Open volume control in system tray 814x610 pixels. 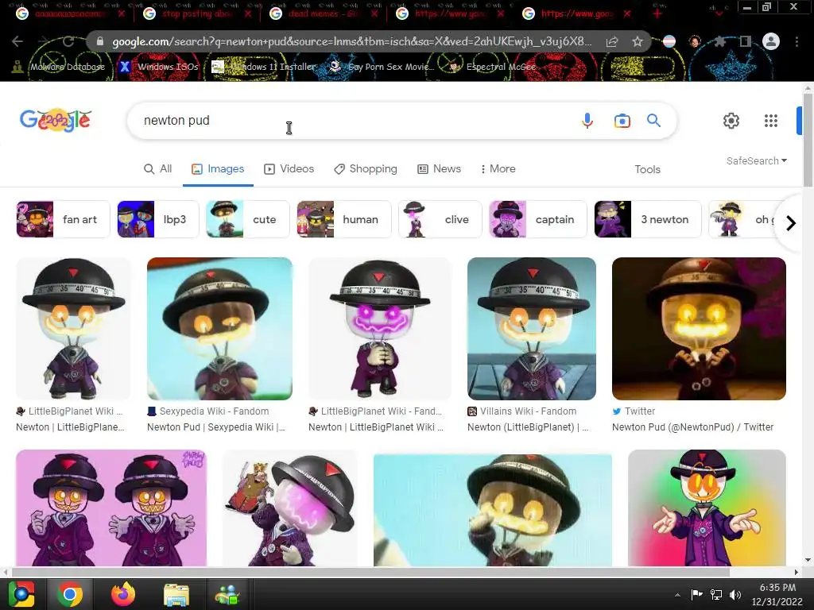(x=735, y=594)
